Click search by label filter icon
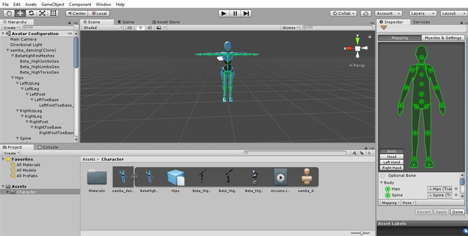Image resolution: width=468 pixels, height=236 pixels. click(362, 153)
